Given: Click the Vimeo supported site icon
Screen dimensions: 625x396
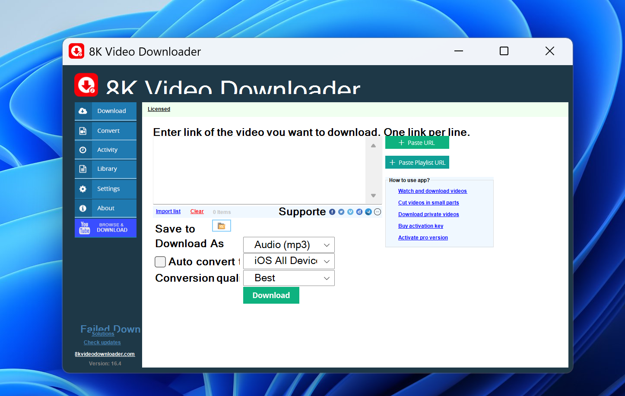Looking at the screenshot, I should [350, 212].
